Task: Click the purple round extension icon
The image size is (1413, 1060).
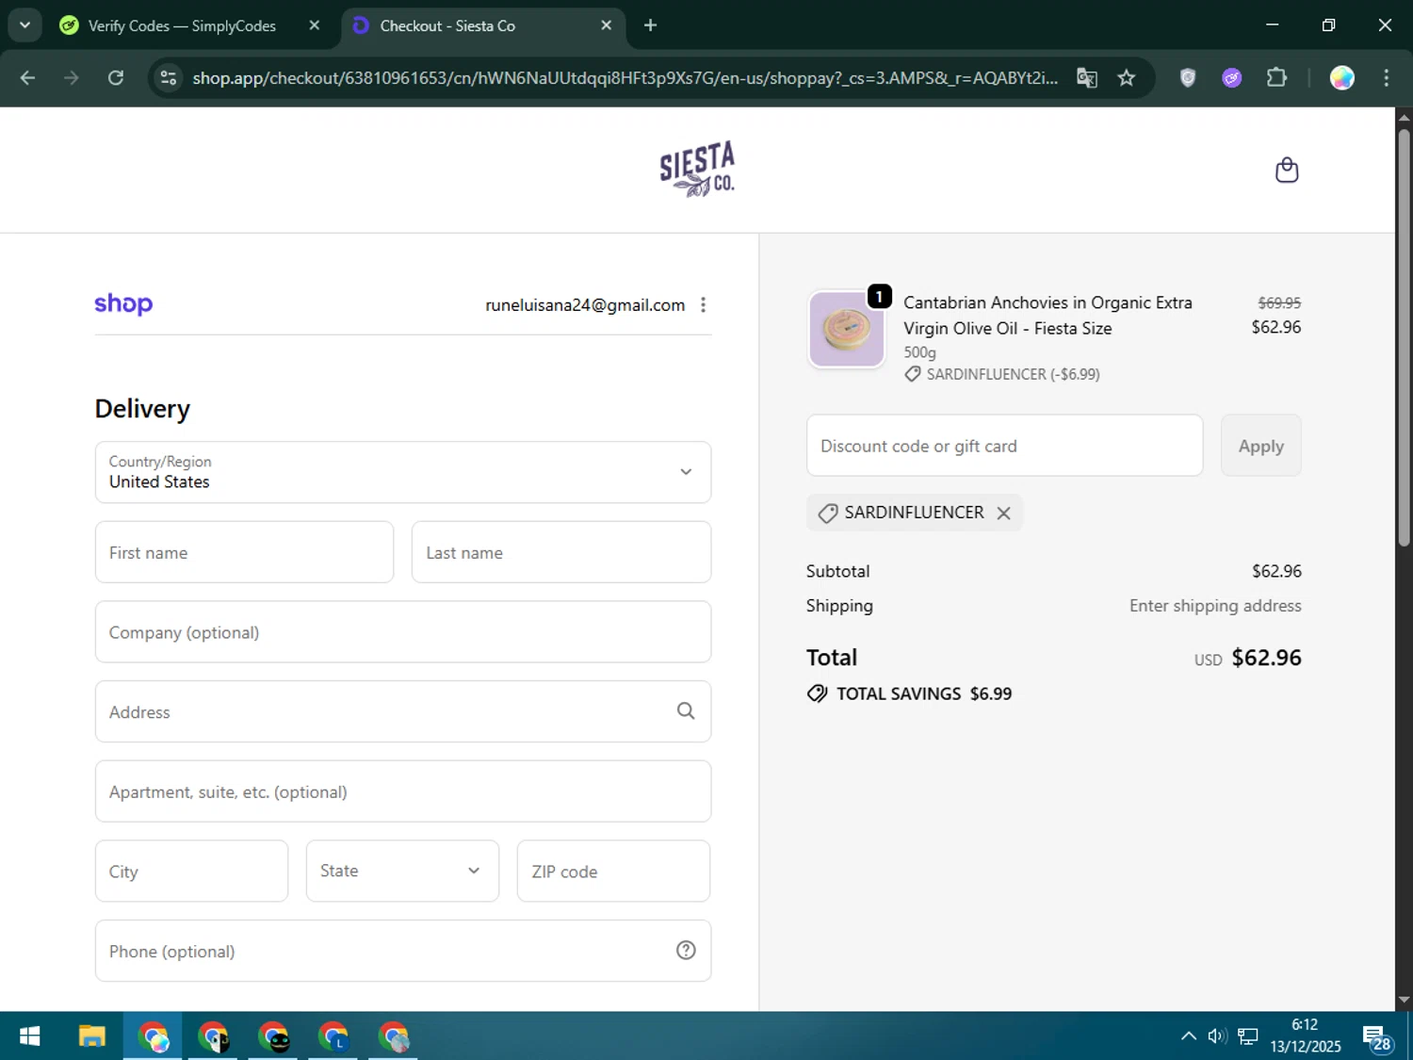Action: coord(1232,77)
